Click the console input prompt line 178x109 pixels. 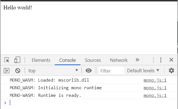point(89,103)
